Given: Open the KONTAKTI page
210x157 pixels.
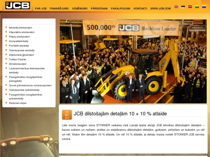Looking at the screenshot, I should (x=140, y=9).
